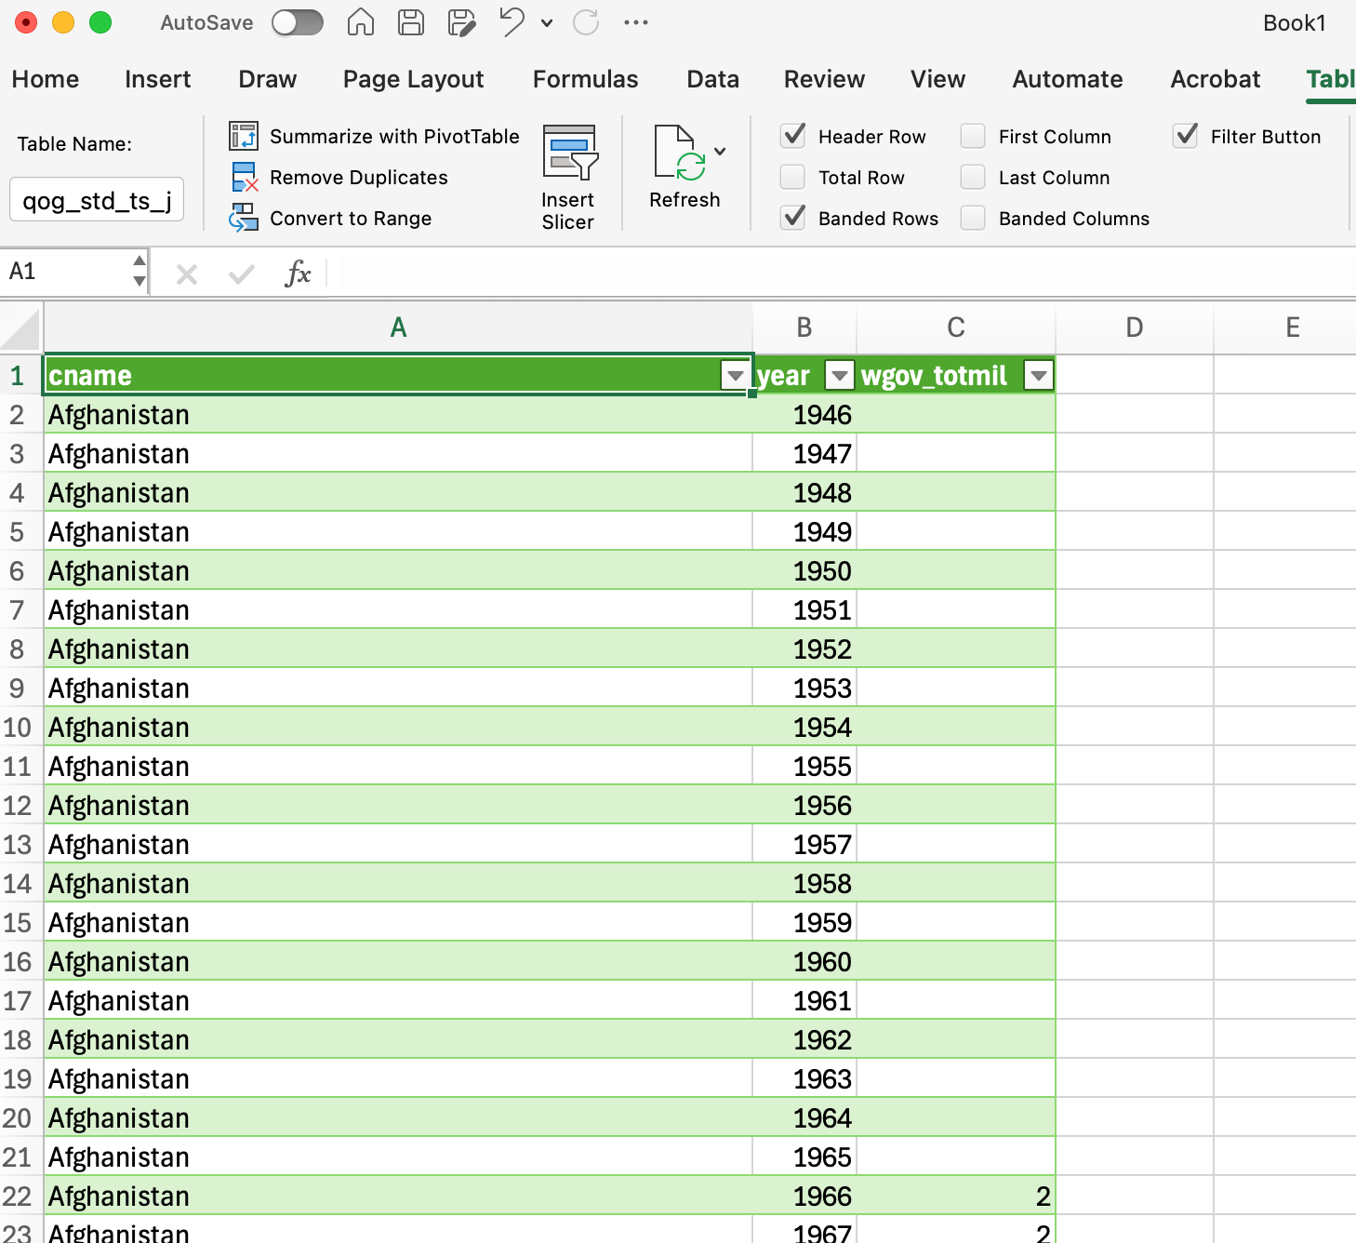Open the year column filter dropdown
Viewport: 1356px width, 1243px height.
[x=840, y=375]
